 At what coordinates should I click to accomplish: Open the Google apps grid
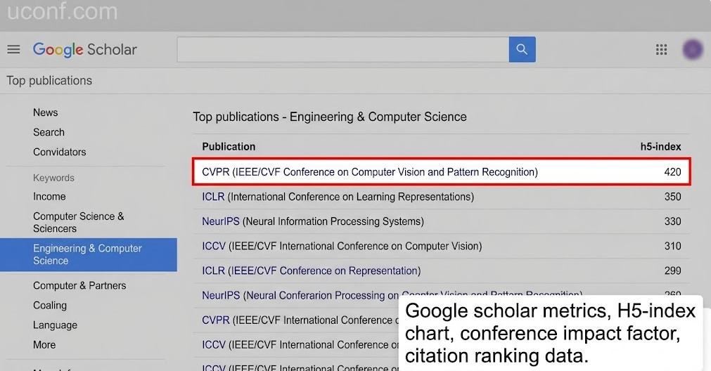point(661,49)
